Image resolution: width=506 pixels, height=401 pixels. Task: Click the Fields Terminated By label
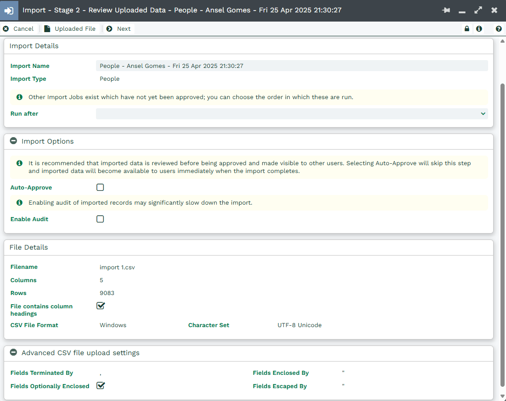[x=42, y=373]
